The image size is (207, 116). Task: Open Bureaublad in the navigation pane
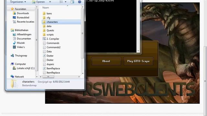(x=23, y=17)
